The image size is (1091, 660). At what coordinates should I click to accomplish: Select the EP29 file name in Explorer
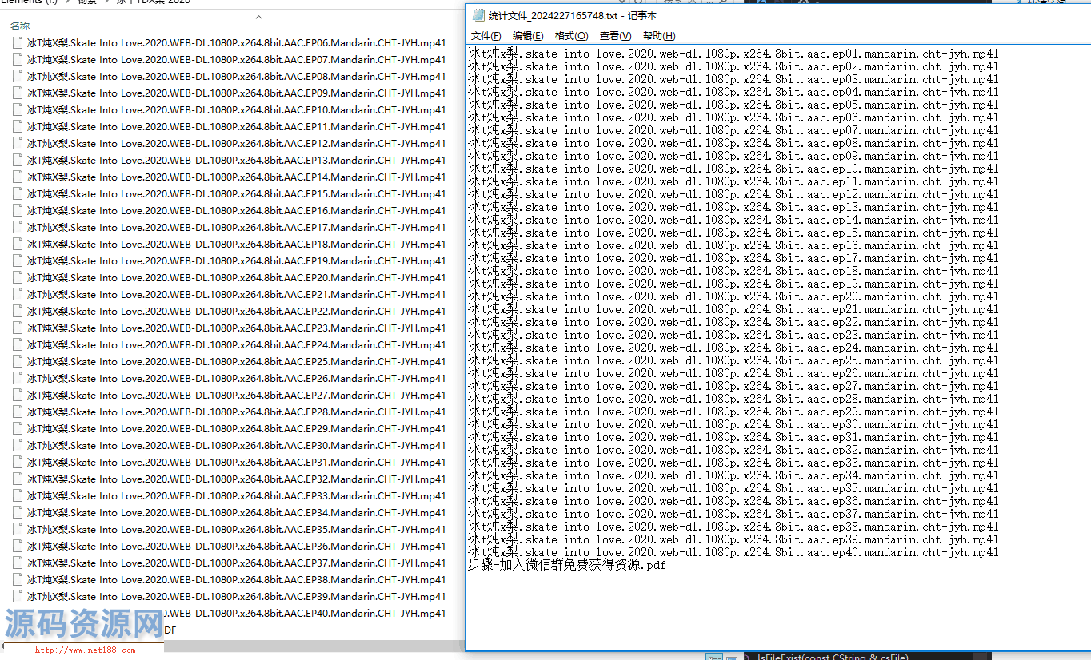237,428
